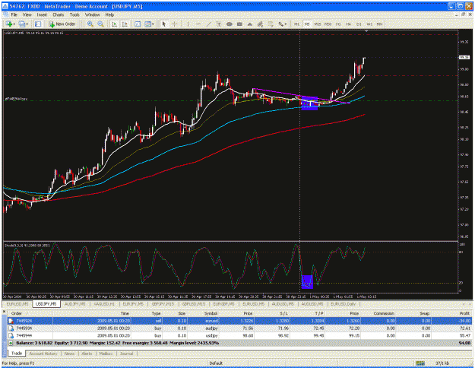This screenshot has height=368, width=475.
Task: Open the Tools menu
Action: [x=74, y=14]
